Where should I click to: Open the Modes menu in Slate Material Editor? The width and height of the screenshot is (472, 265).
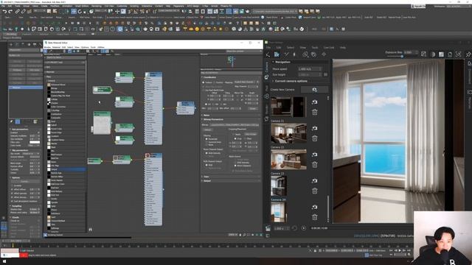point(47,47)
